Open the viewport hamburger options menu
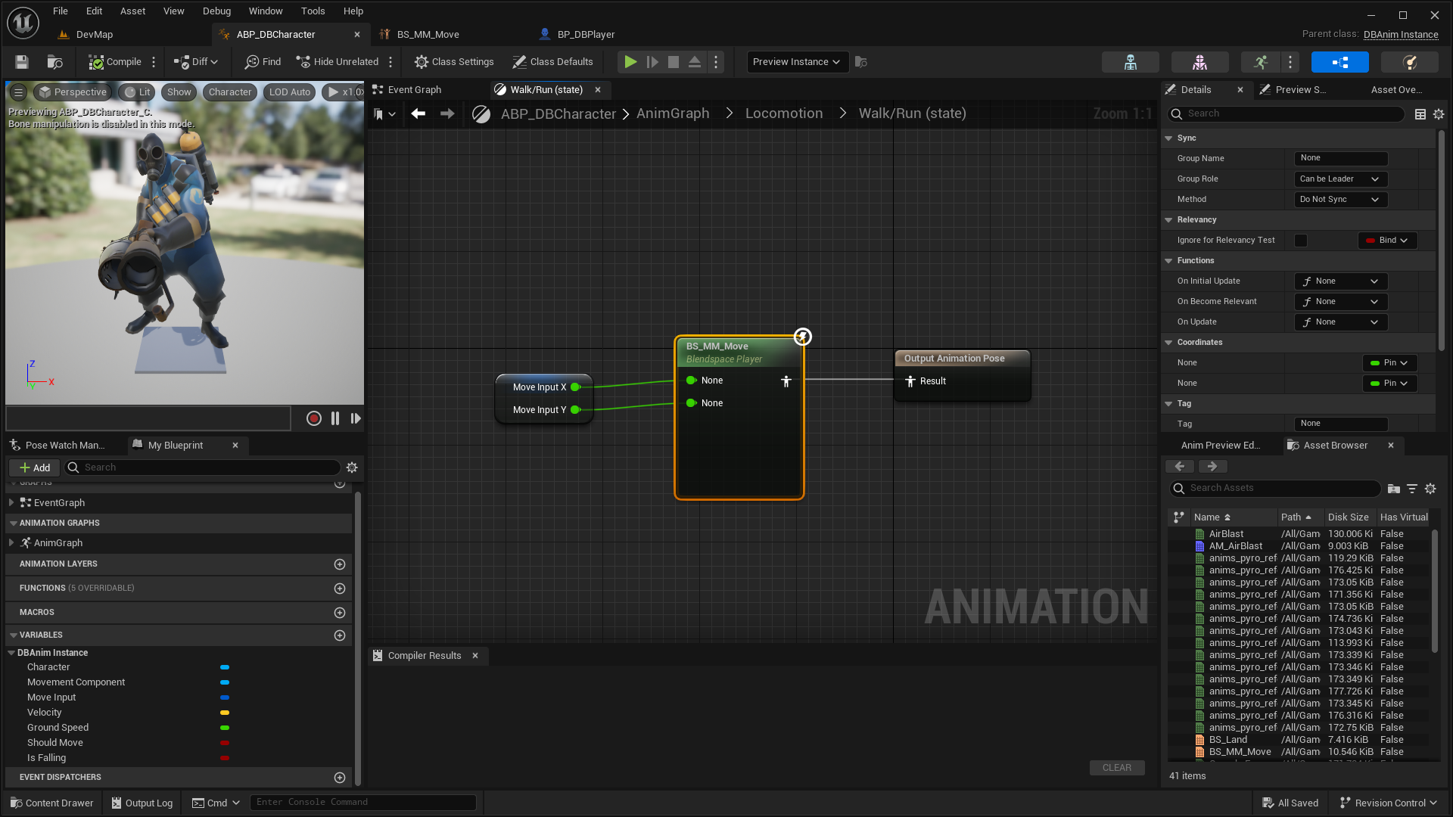 (19, 92)
